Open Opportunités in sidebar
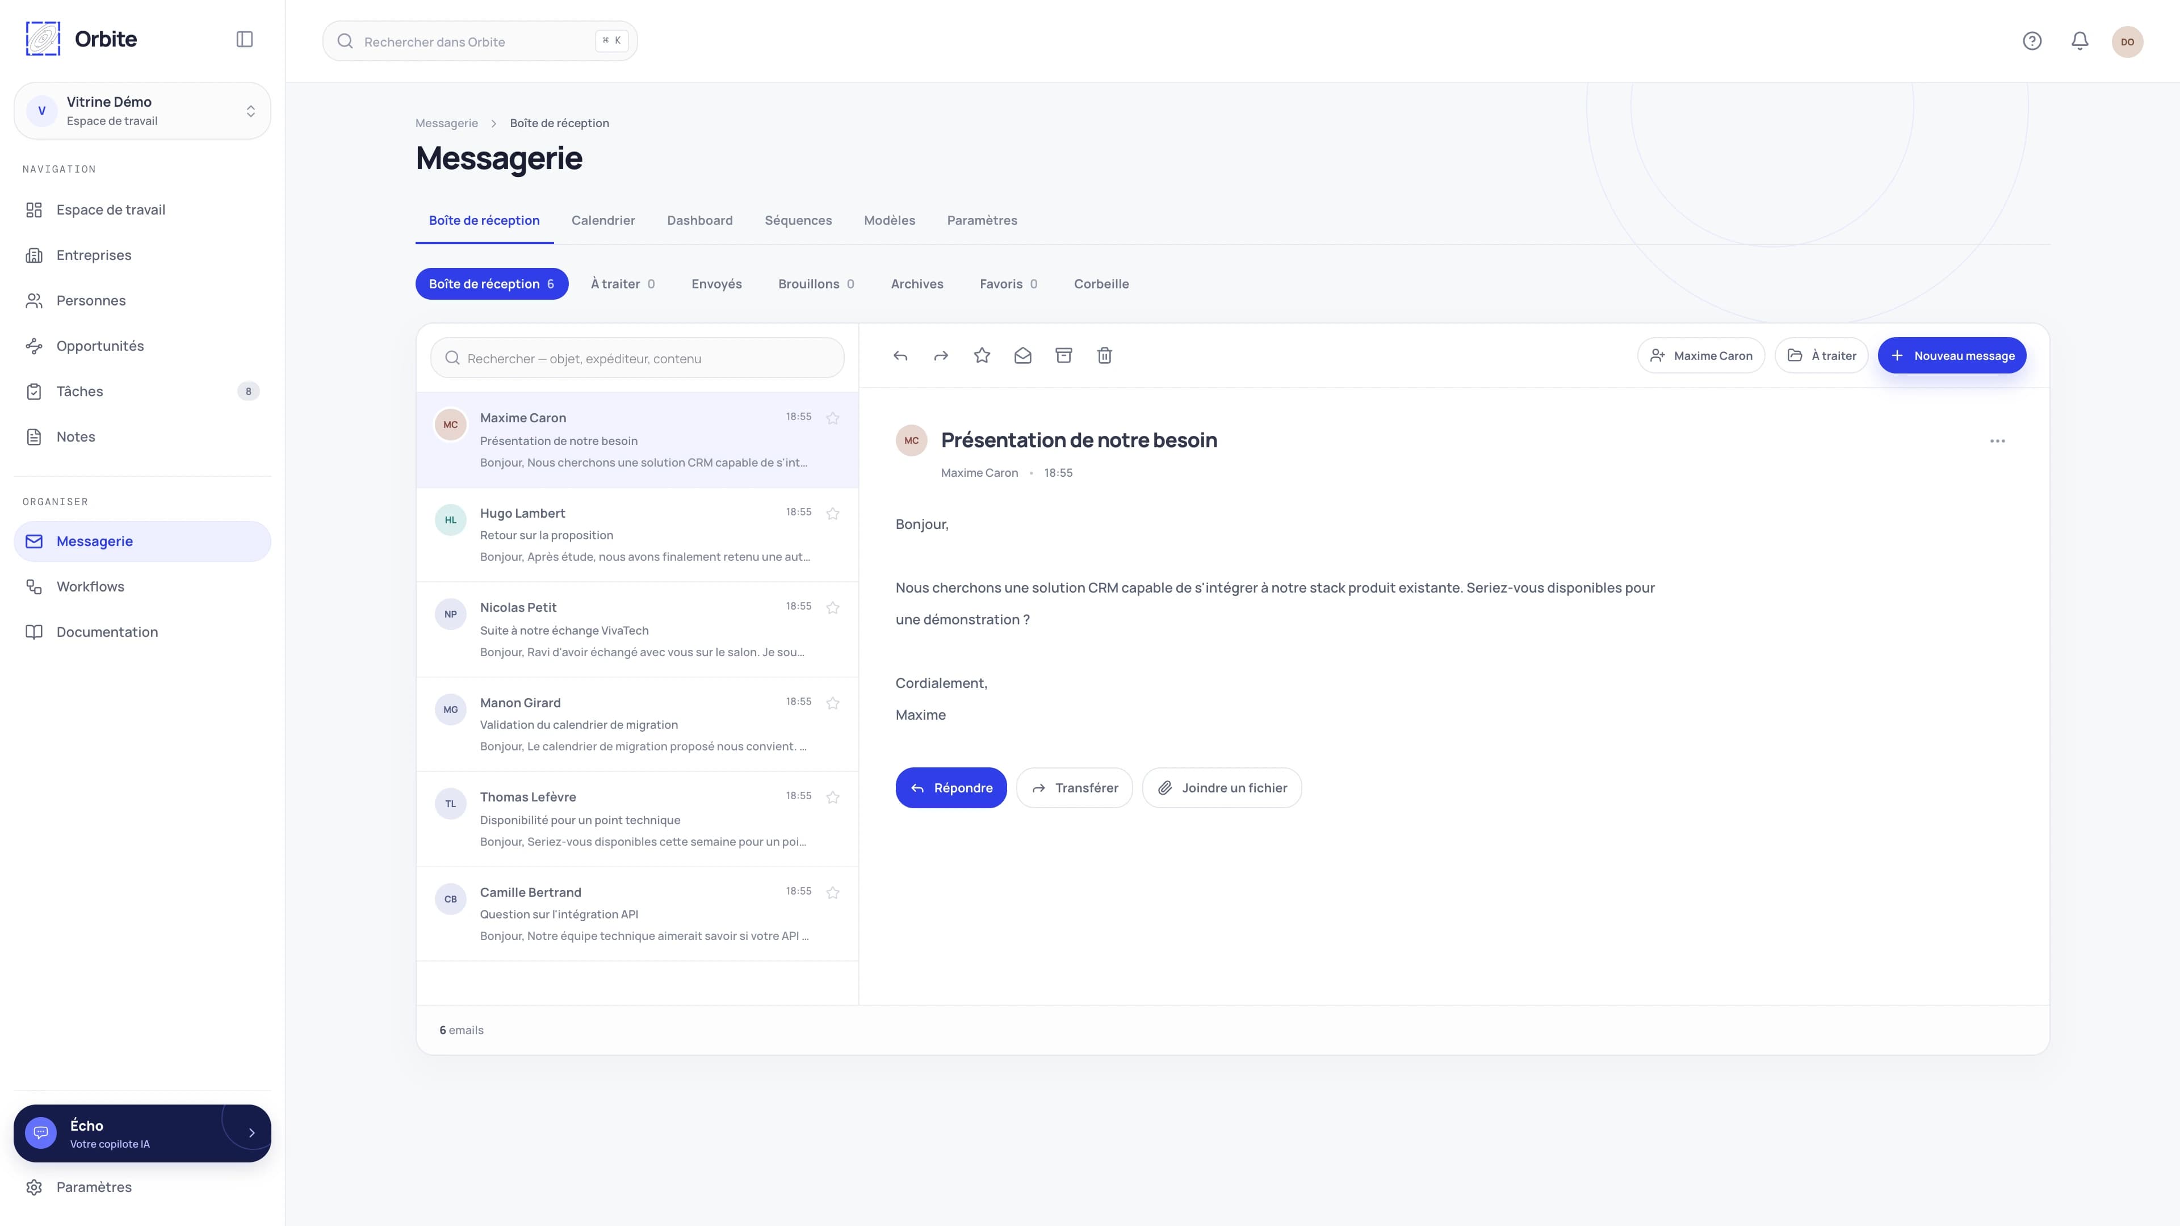The image size is (2180, 1226). click(142, 346)
